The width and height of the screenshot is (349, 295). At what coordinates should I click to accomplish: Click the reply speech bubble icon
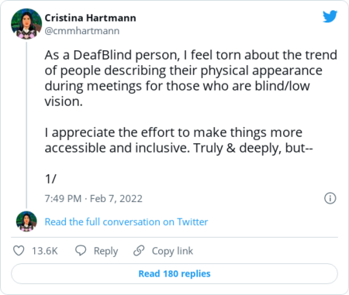81,250
